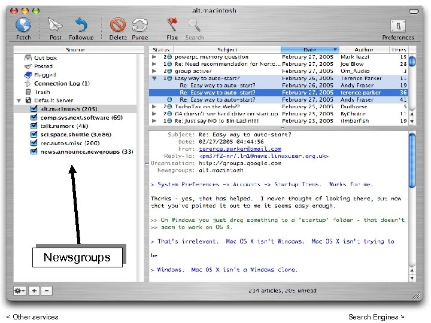Open the Flagged folder icon
431x323 pixels.
tap(28, 75)
